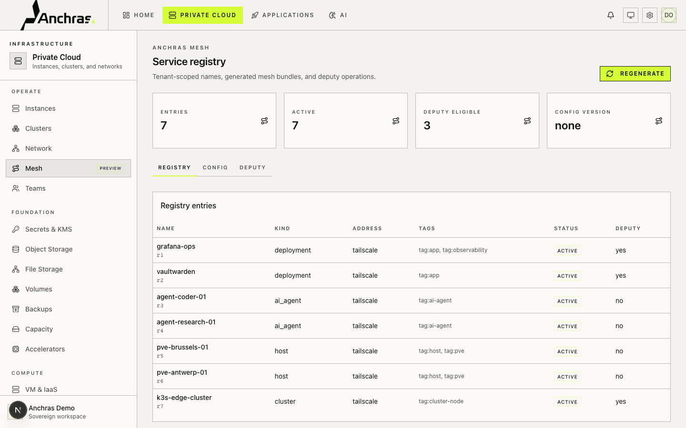This screenshot has height=428, width=686.
Task: Click the mesh icon in Active card
Action: (396, 121)
